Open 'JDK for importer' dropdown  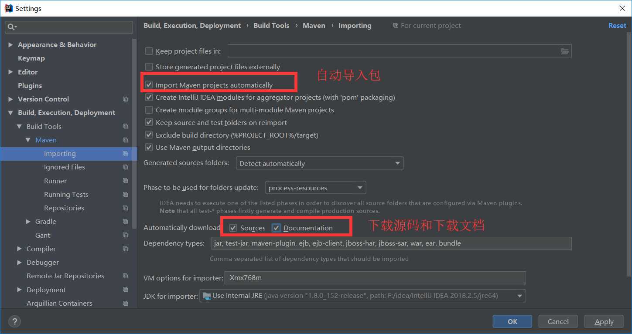click(x=362, y=296)
